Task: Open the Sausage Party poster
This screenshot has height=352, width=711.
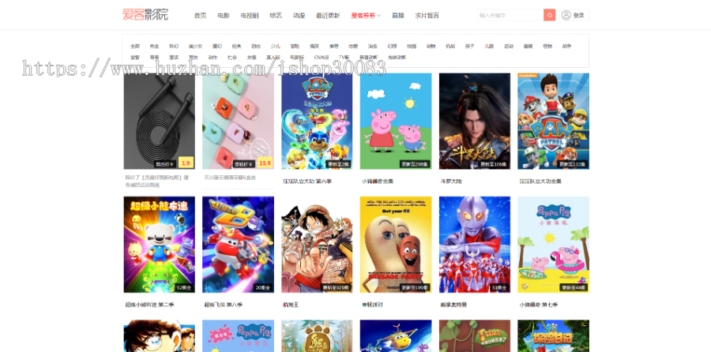Action: [x=396, y=245]
